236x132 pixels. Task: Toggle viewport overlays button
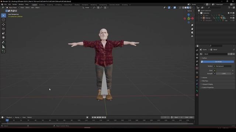click(174, 7)
